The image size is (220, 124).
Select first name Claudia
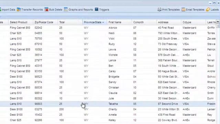tap(113, 93)
